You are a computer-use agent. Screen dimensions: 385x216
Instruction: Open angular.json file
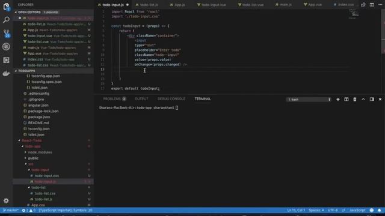tap(38, 106)
